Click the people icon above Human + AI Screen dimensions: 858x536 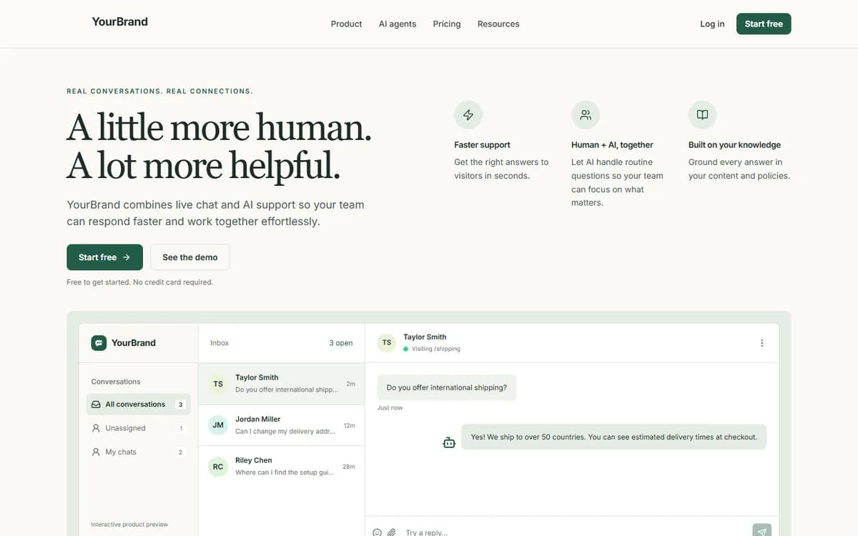coord(586,114)
